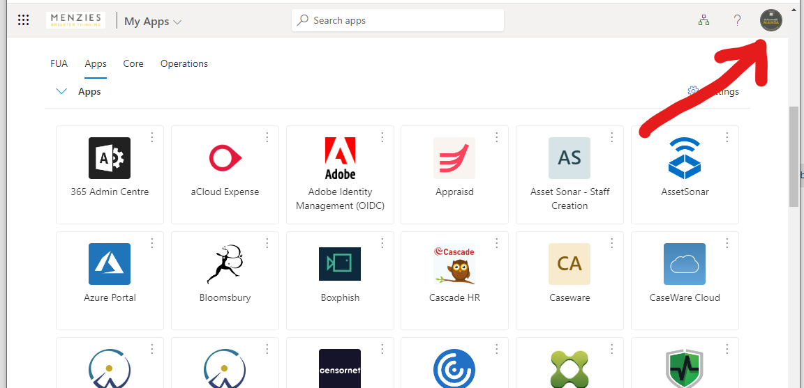Launch the Azure Portal app icon
Viewport: 804px width, 388px height.
110,264
